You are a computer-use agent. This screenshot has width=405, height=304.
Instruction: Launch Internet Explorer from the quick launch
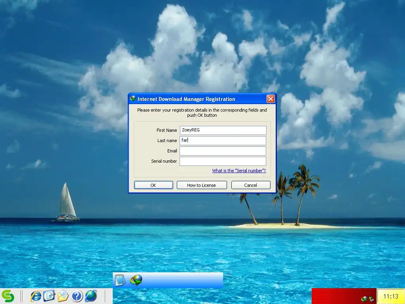[36, 296]
